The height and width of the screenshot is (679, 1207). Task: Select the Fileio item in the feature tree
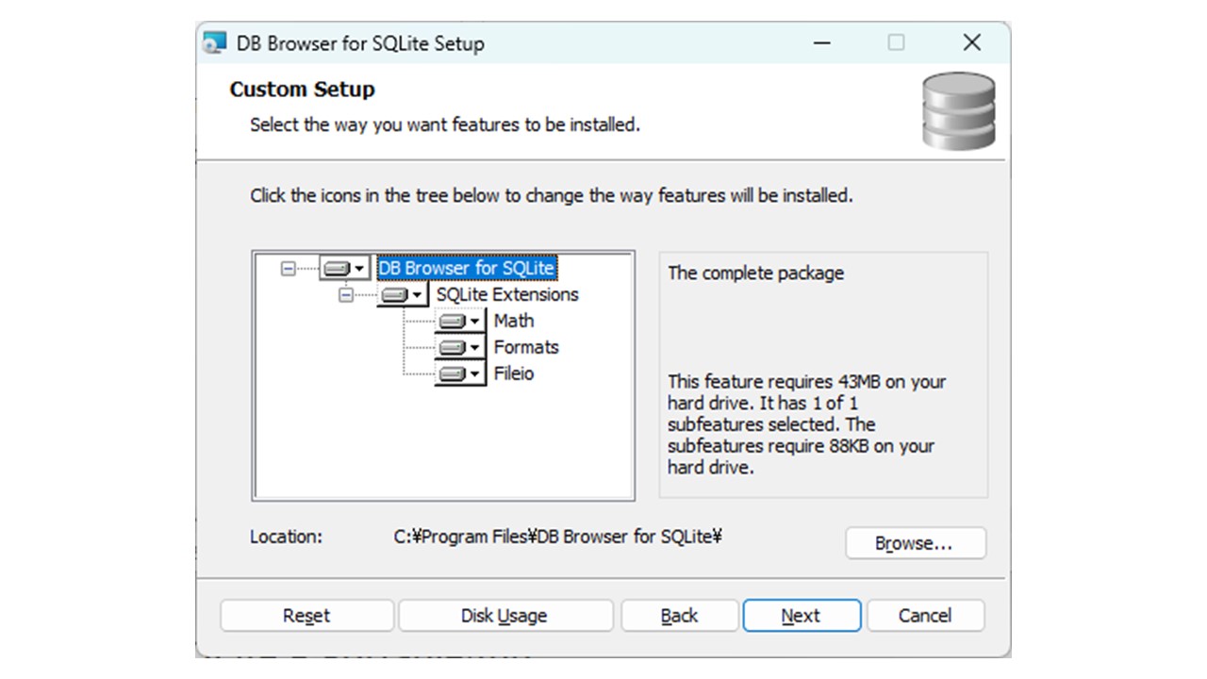click(x=514, y=373)
